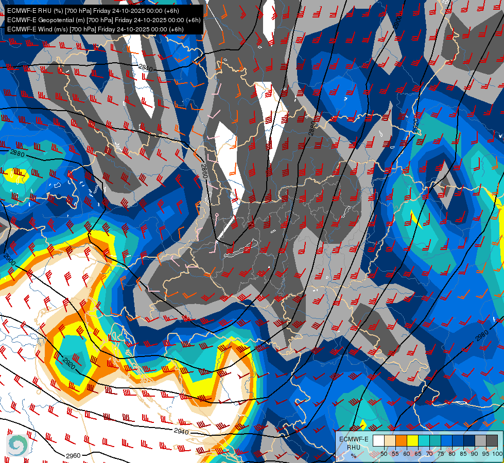Click the white legend swatch below 50%
The height and width of the screenshot is (463, 504).
(x=378, y=440)
